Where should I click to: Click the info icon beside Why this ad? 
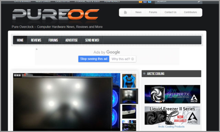click(132, 59)
